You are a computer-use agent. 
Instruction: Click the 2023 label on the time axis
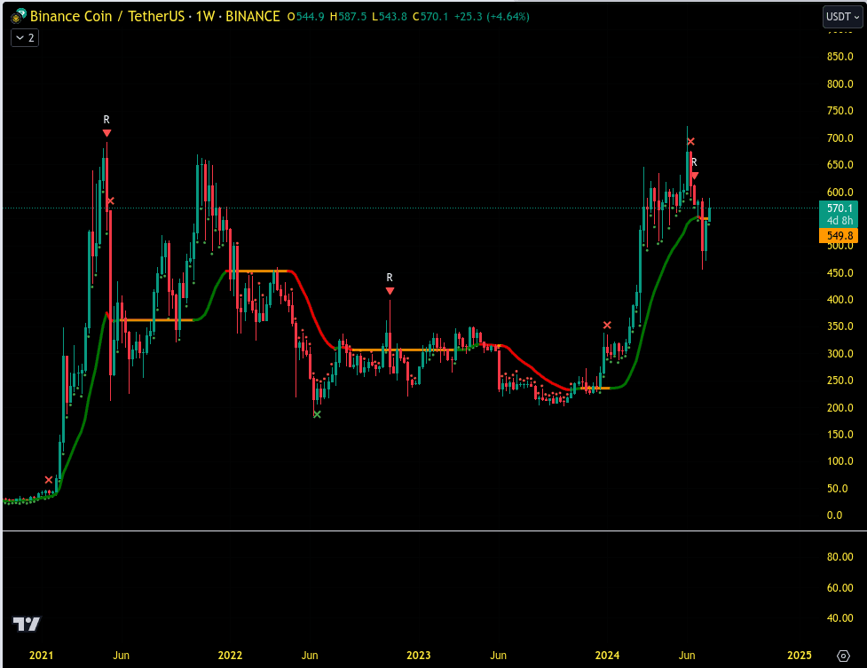tap(419, 656)
